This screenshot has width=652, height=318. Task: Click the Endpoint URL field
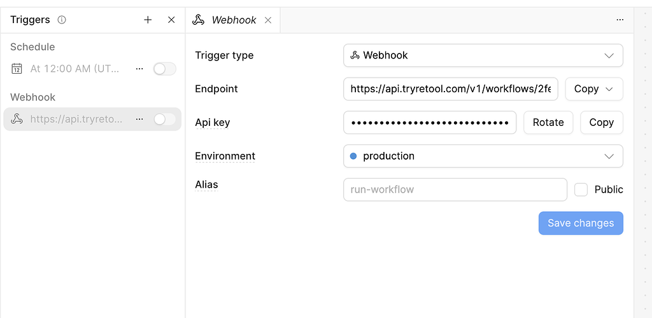tap(451, 89)
